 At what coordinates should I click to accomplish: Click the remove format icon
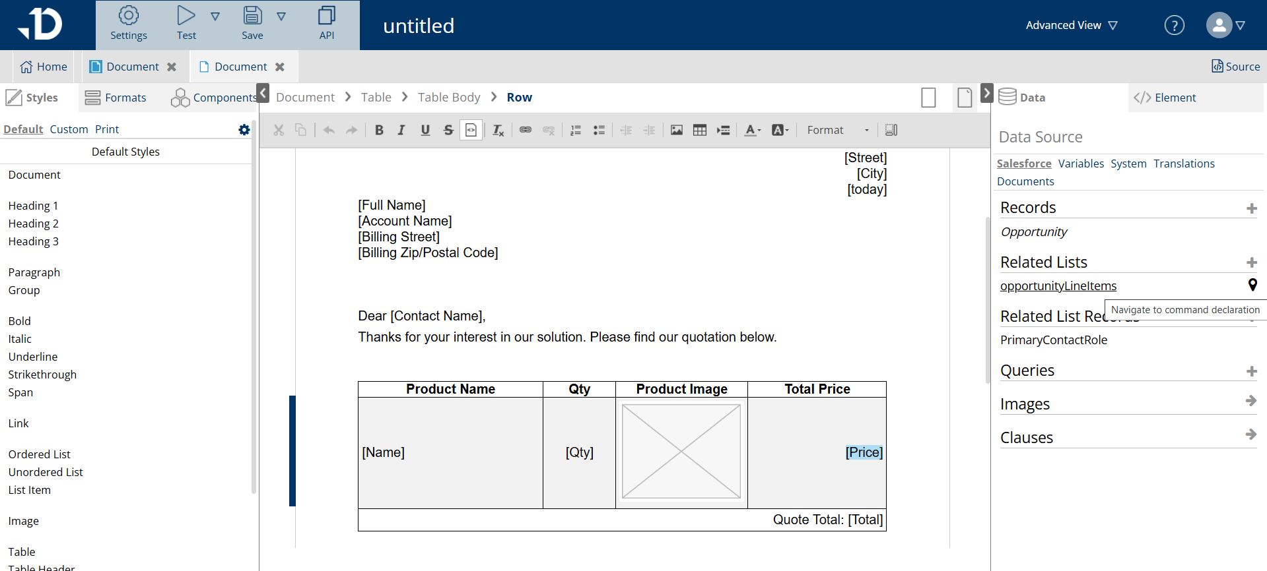pos(498,130)
